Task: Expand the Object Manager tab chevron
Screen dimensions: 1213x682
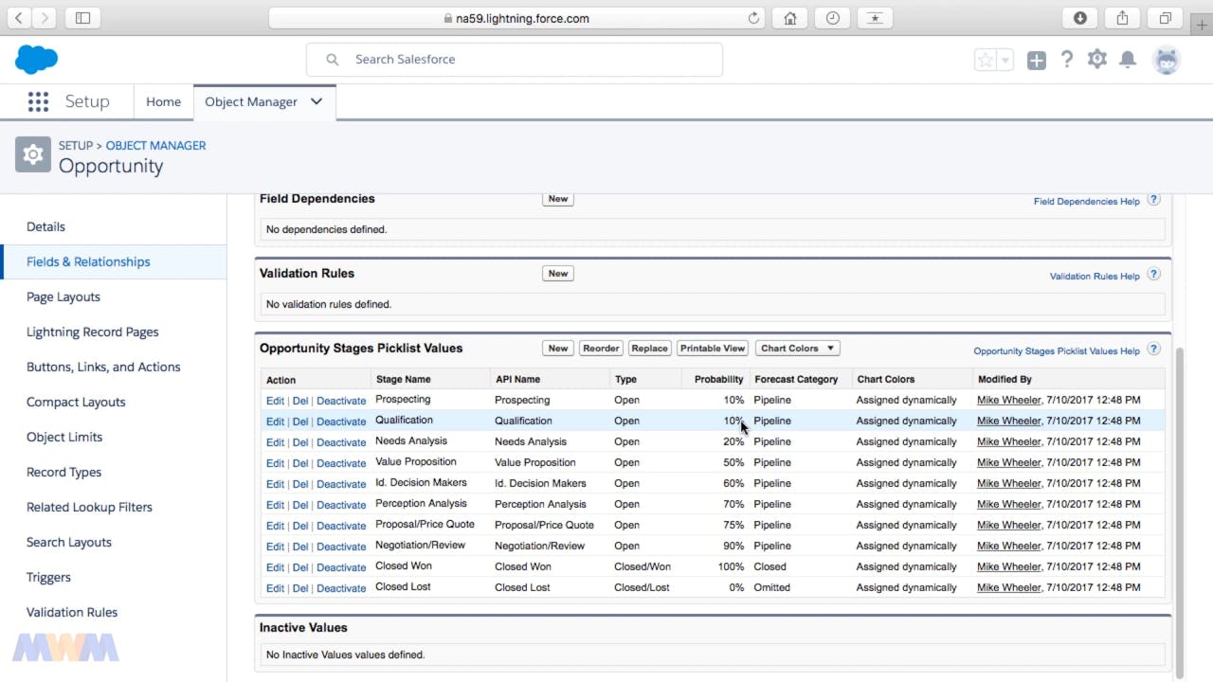Action: pyautogui.click(x=317, y=101)
